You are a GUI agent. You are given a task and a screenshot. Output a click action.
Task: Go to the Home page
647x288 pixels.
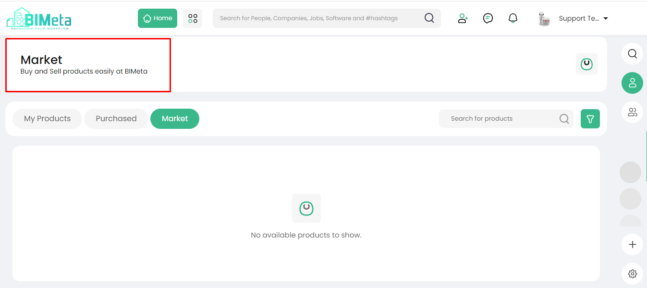[x=158, y=18]
